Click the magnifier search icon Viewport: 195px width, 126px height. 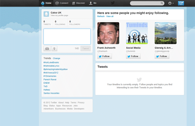pos(162,3)
